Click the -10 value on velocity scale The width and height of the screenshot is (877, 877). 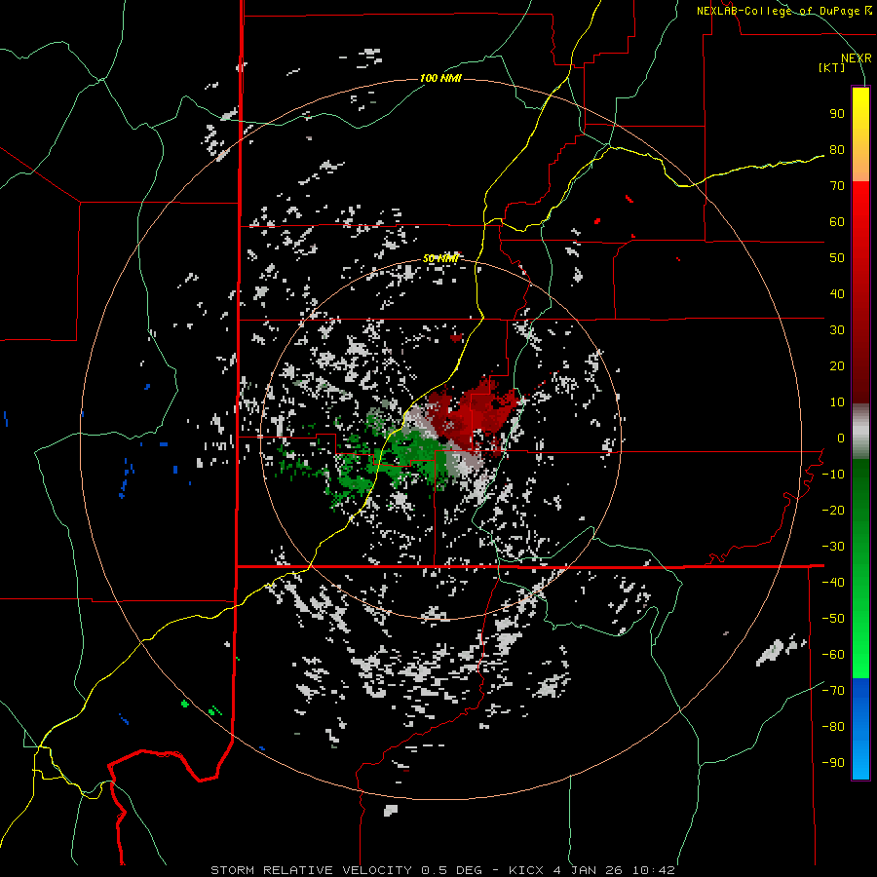tap(833, 475)
